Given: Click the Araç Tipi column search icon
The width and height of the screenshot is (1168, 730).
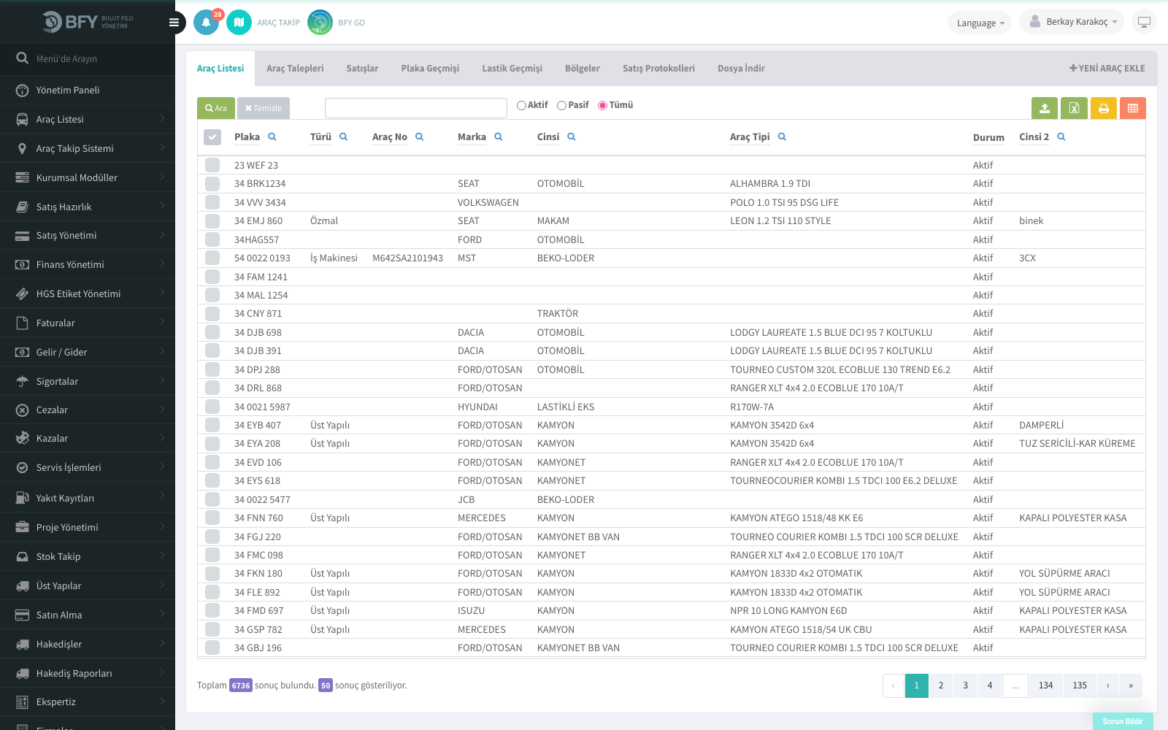Looking at the screenshot, I should pos(782,137).
